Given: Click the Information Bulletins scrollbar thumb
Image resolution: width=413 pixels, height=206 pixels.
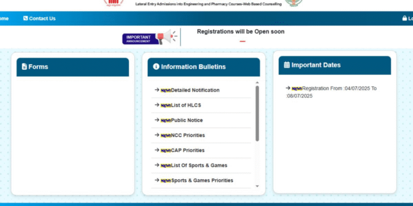Looking at the screenshot, I should [x=257, y=113].
